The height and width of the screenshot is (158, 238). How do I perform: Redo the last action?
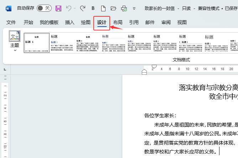coord(83,8)
